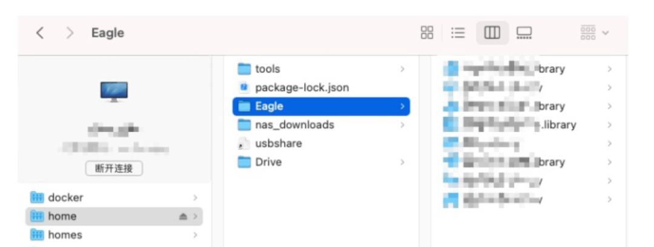Screen dimensions: 654x247
Task: Switch to gallery view
Action: (524, 33)
